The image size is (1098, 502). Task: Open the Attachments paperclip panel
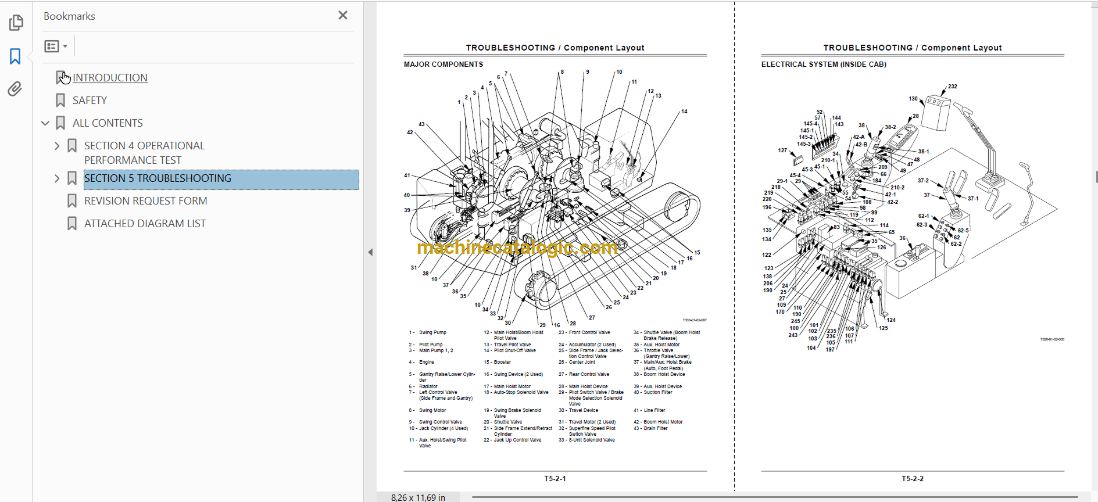tap(15, 89)
